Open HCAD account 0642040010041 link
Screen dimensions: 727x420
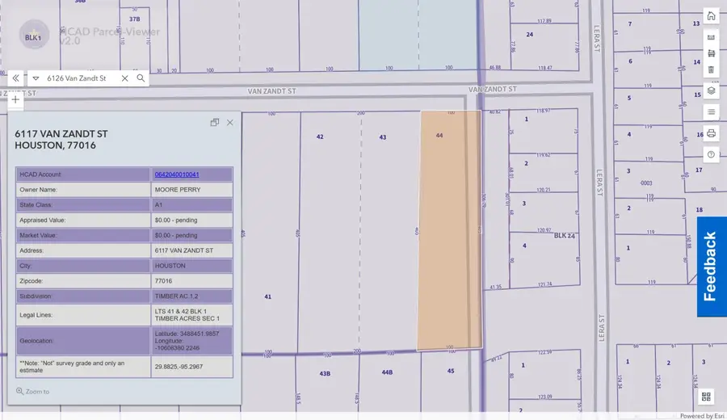(x=177, y=174)
